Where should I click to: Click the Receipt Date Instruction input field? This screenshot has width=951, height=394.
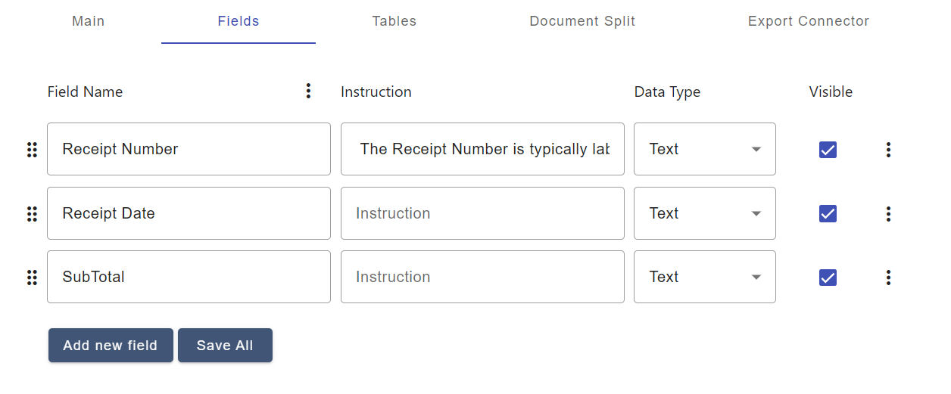pyautogui.click(x=482, y=213)
